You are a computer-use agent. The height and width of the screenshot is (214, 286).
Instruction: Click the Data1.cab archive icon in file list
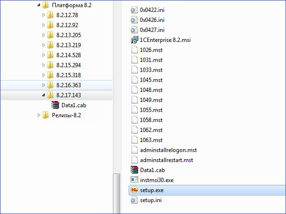[x=134, y=170]
